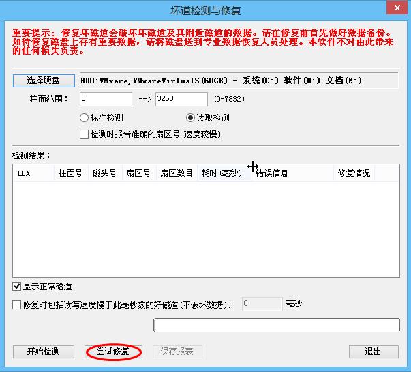
Task: Start scanning with 开始检测 button
Action: pos(44,352)
